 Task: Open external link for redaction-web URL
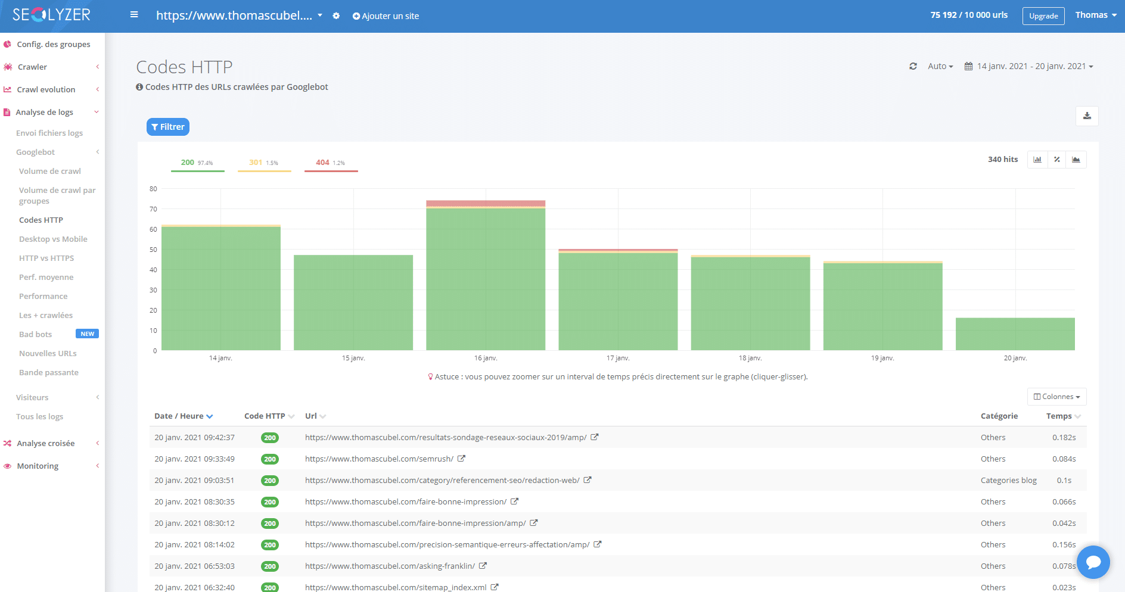click(x=588, y=480)
